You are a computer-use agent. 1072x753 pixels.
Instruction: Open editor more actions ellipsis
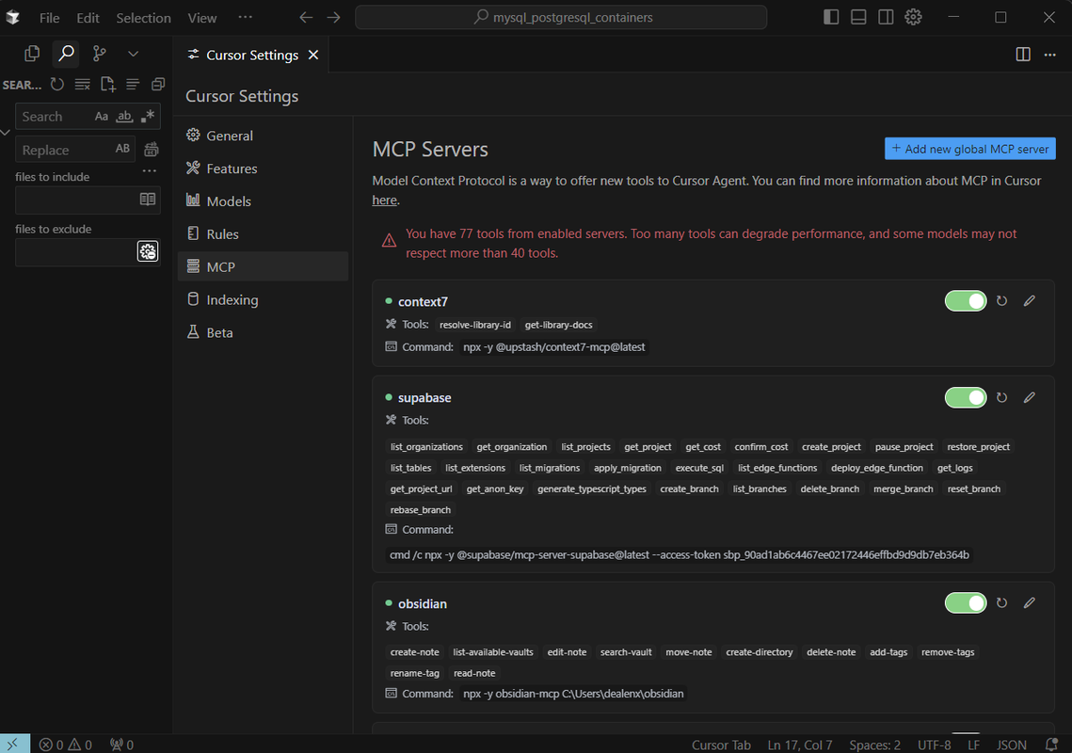click(x=1050, y=55)
